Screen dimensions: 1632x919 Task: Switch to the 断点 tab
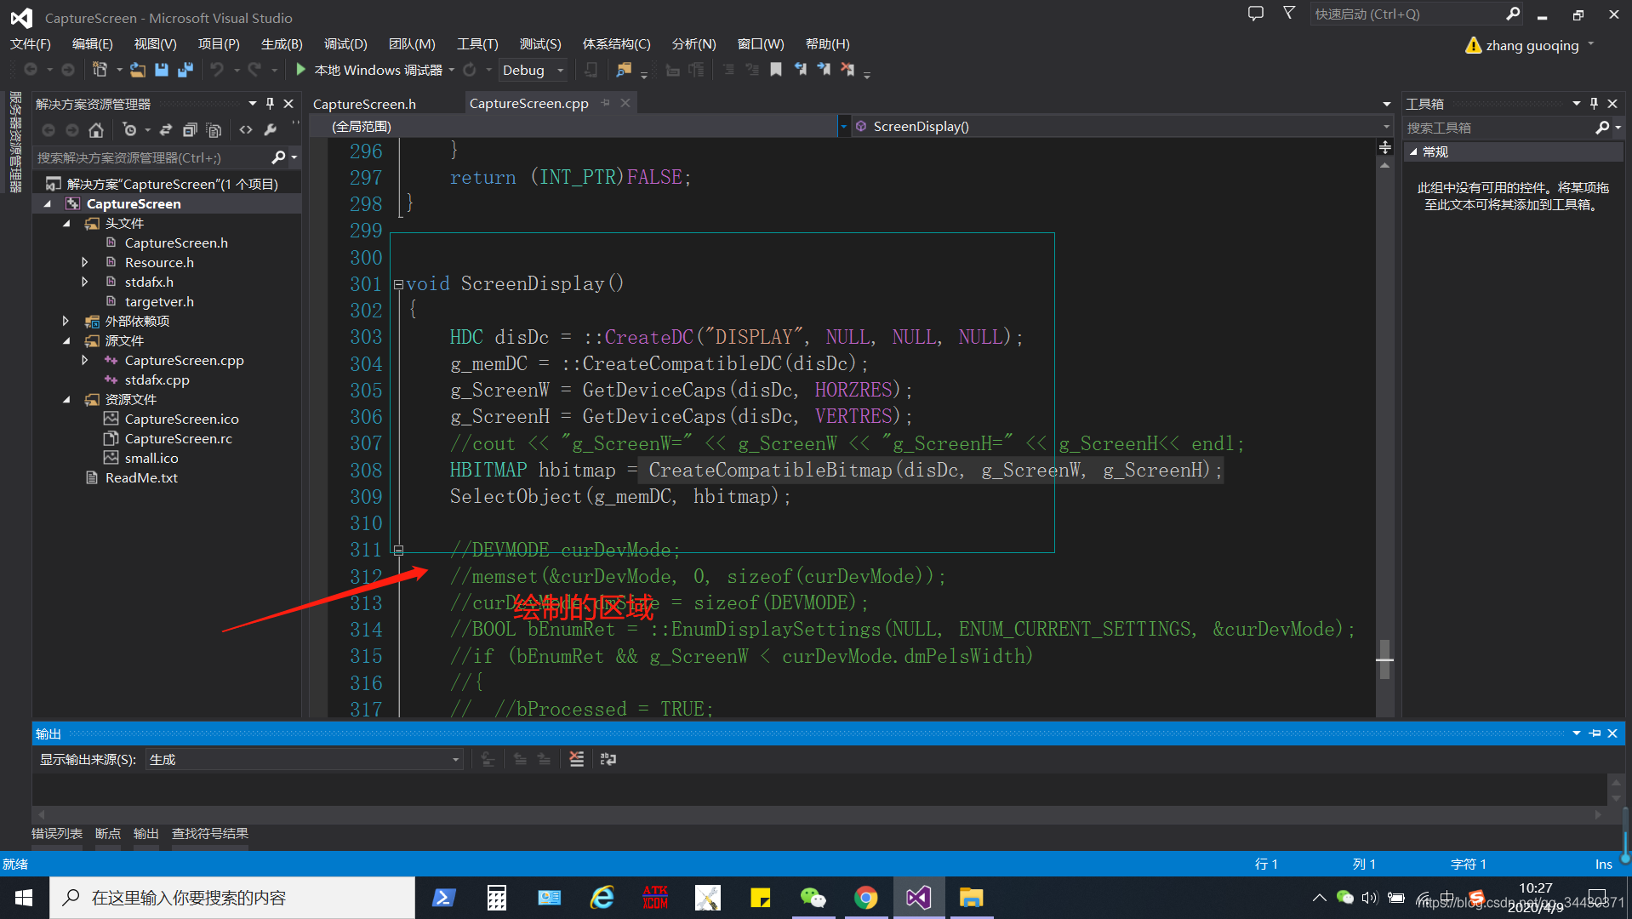(x=108, y=833)
